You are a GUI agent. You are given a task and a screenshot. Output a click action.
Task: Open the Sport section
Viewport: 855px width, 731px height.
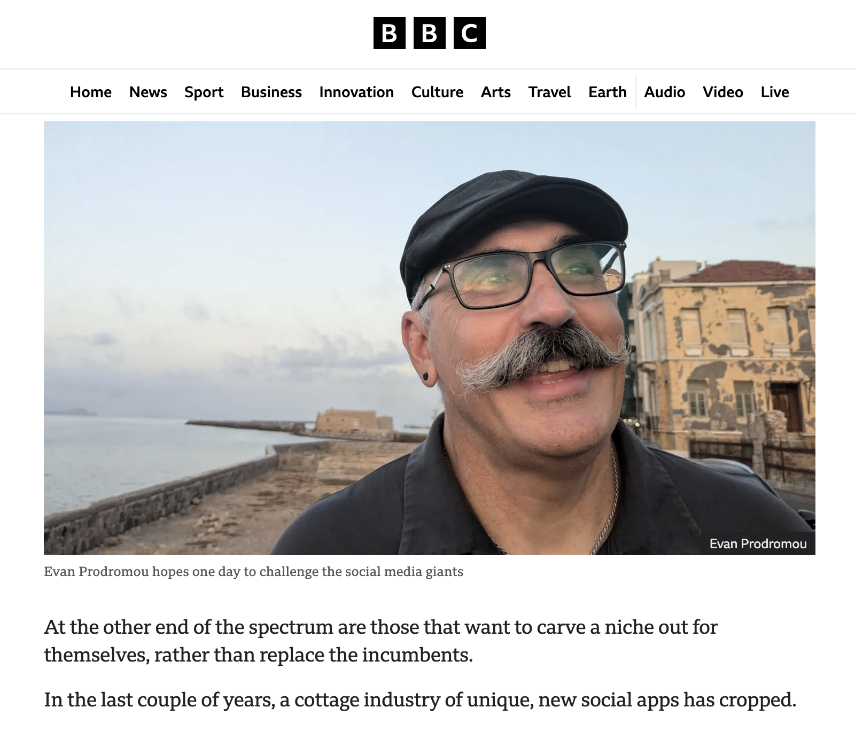tap(204, 92)
